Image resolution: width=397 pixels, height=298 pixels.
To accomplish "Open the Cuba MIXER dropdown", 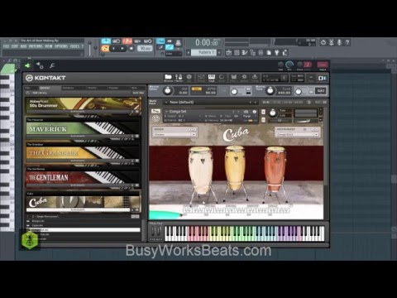I will 175,134.
